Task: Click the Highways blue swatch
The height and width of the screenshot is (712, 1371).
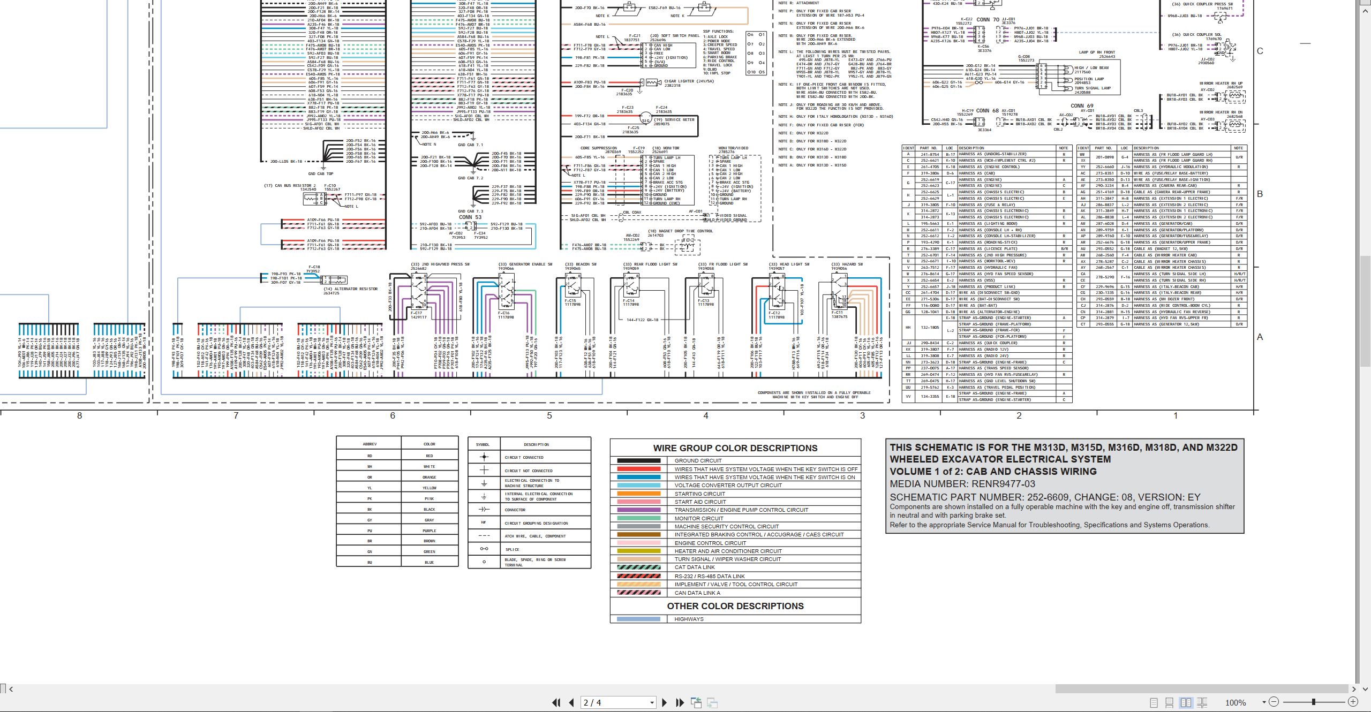Action: pos(638,619)
